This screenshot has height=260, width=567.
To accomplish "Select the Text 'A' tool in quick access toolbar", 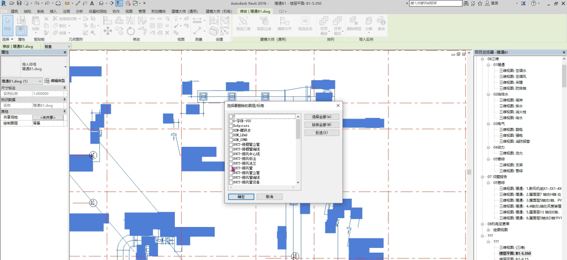I will tap(92, 3).
